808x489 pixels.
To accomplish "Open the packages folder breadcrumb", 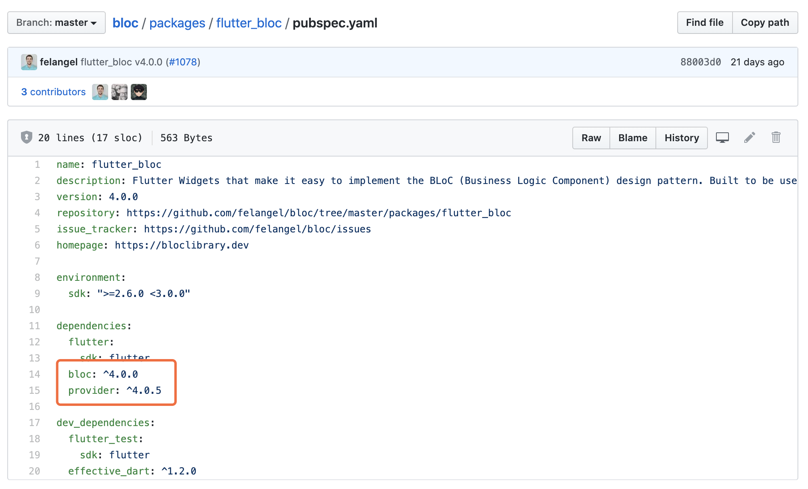I will point(177,23).
